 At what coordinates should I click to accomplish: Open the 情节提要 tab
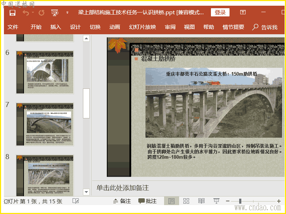(x=233, y=27)
